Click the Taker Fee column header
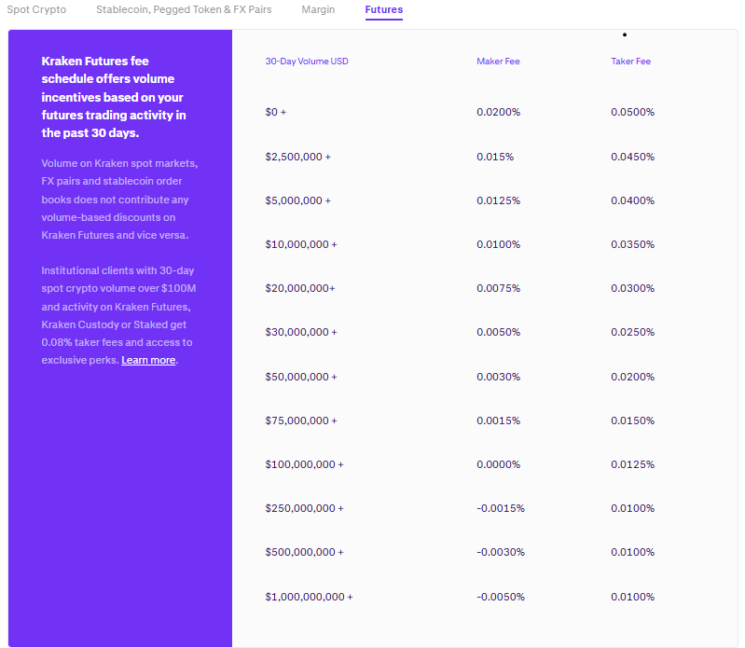Image resolution: width=745 pixels, height=648 pixels. 630,62
